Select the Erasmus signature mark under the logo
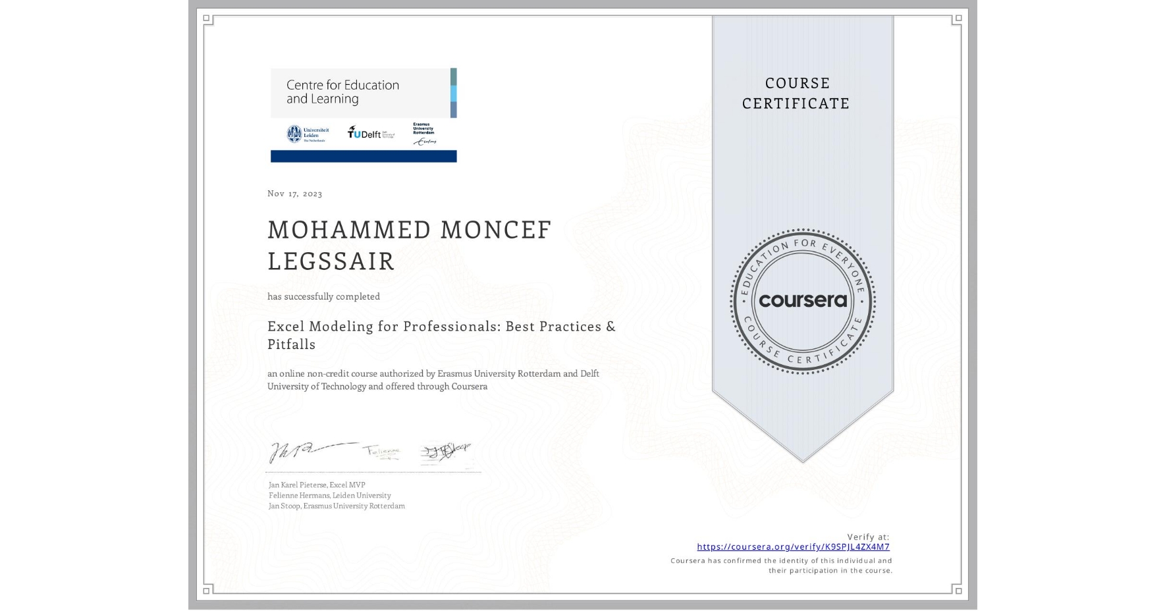 click(425, 142)
